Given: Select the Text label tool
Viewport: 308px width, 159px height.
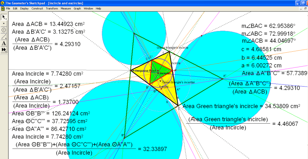Looking at the screenshot, I should (4, 43).
